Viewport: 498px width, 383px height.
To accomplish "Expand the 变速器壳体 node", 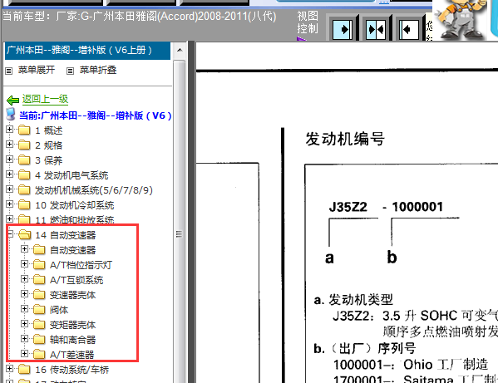I will click(24, 294).
